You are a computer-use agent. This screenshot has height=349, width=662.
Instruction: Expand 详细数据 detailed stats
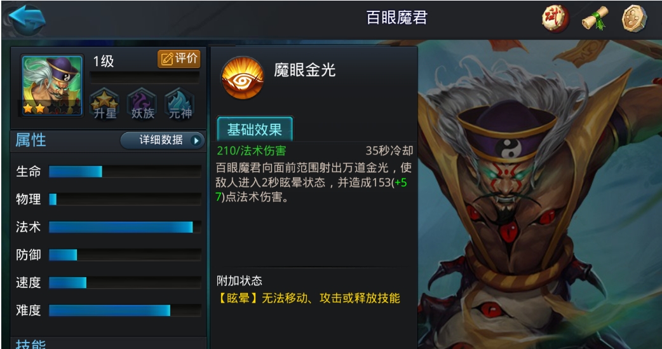(x=163, y=140)
